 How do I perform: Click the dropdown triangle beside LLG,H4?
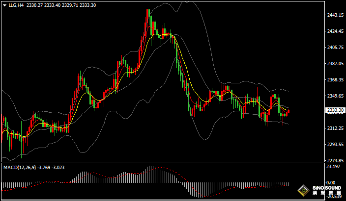click(x=4, y=5)
